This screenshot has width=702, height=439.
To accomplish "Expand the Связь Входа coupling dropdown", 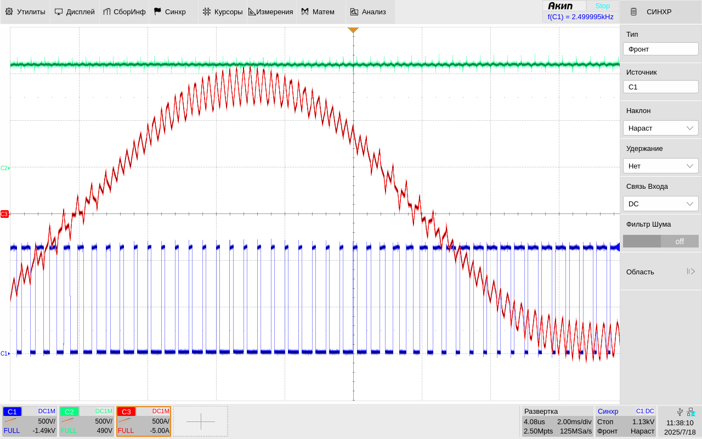I will [x=660, y=204].
